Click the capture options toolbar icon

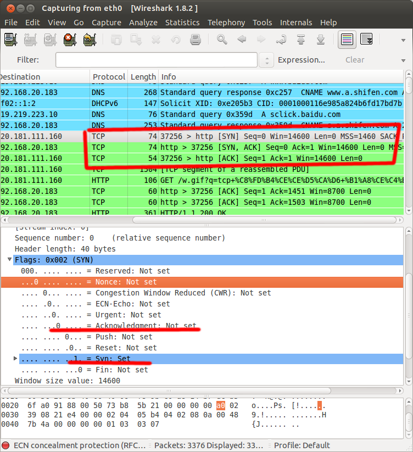coord(30,40)
